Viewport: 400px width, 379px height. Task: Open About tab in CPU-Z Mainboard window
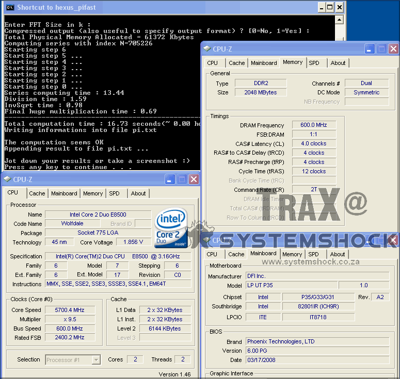[337, 254]
